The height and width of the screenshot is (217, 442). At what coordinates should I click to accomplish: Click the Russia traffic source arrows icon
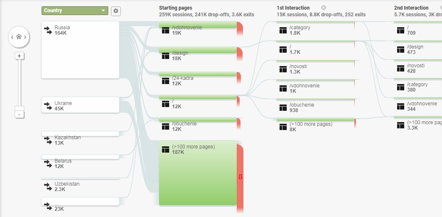[48, 31]
